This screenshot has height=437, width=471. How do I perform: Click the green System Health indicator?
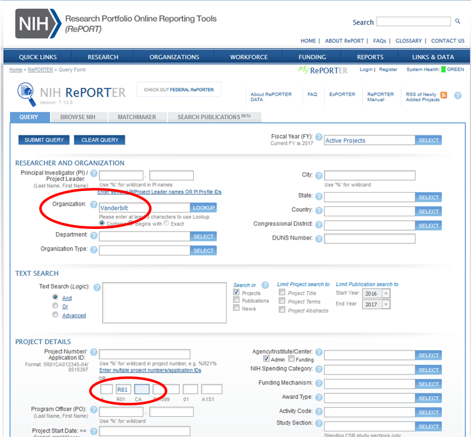click(443, 70)
